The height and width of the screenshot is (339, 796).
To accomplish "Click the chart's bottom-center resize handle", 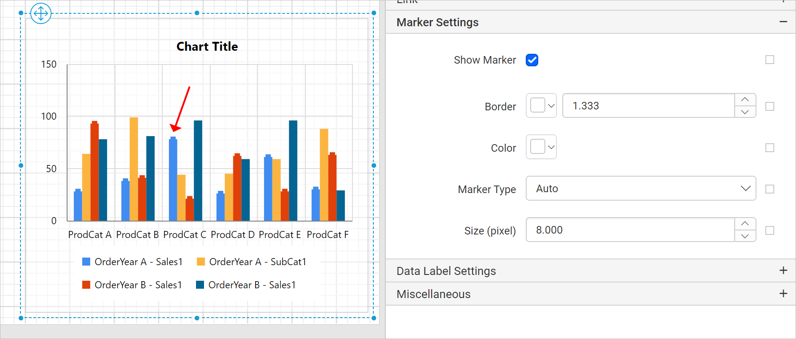I will (197, 318).
